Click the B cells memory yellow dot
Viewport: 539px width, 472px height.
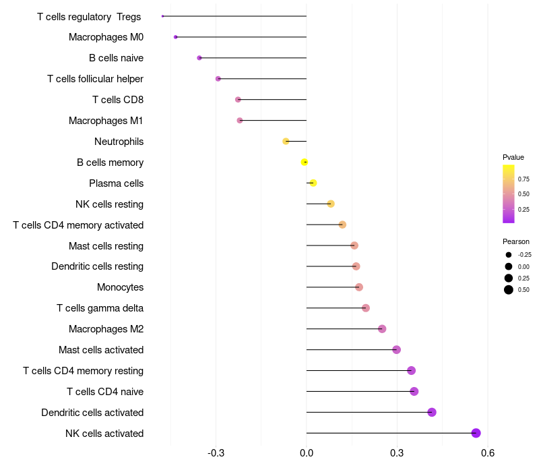(x=305, y=162)
